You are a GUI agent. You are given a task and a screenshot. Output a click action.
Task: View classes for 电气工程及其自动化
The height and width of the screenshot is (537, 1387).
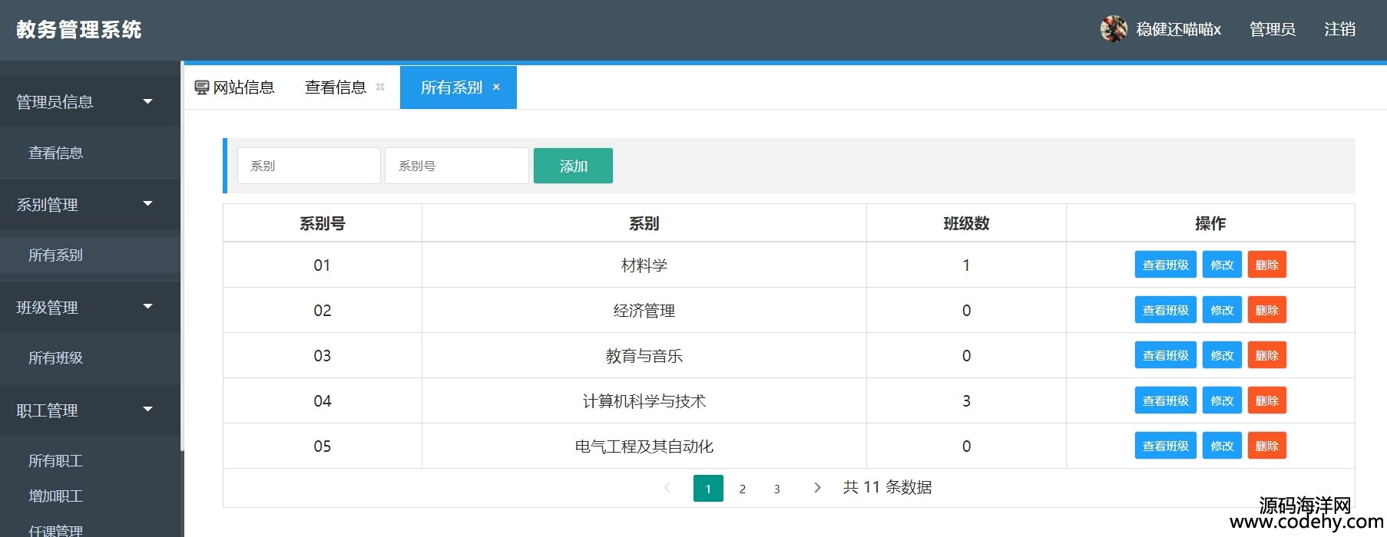click(1165, 446)
